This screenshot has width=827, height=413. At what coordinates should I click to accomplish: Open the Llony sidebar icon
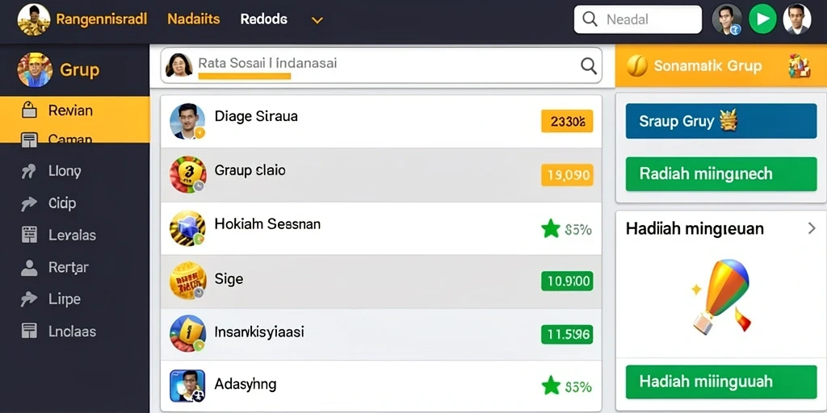[x=28, y=171]
